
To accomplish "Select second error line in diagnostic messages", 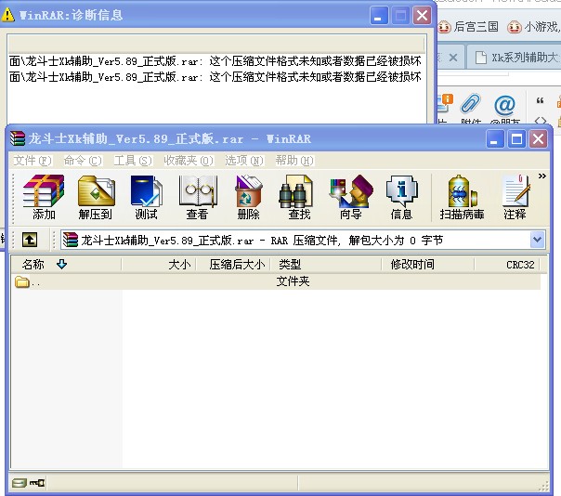I will (215, 76).
